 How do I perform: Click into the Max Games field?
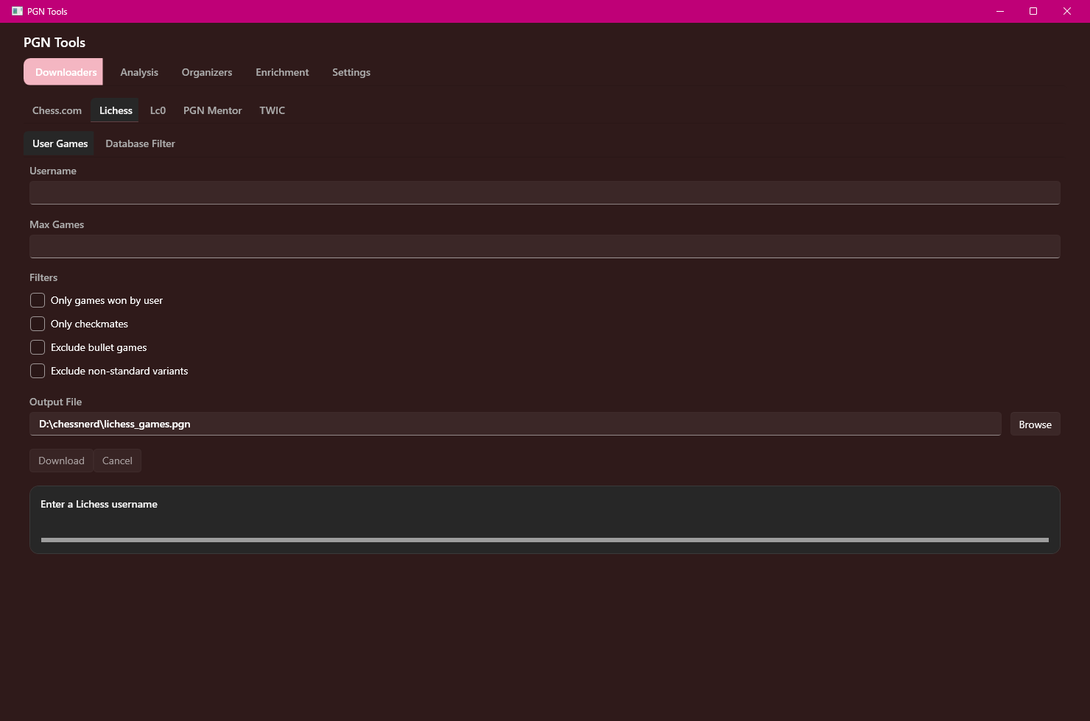coord(544,246)
